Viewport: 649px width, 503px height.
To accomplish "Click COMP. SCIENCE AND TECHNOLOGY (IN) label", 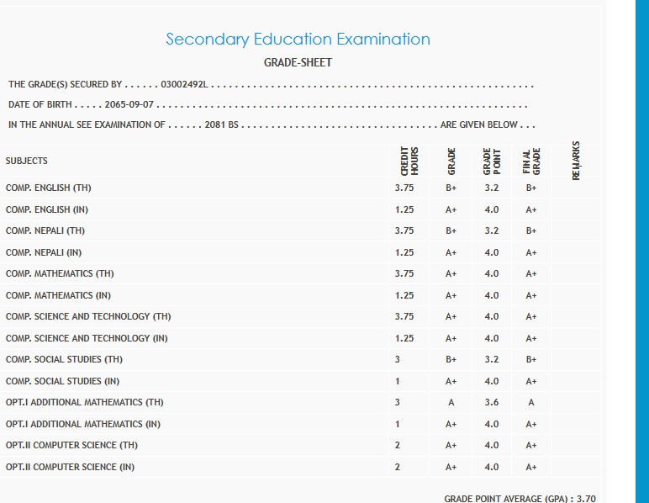I will coord(87,338).
